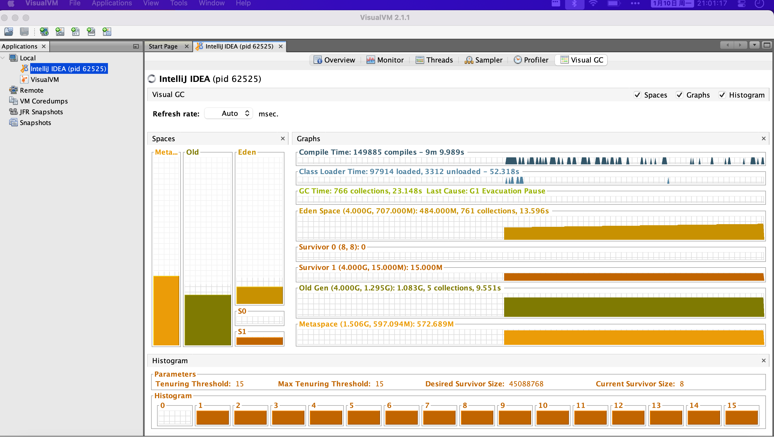Select VisualVM in Applications tree
The width and height of the screenshot is (774, 437).
[45, 79]
